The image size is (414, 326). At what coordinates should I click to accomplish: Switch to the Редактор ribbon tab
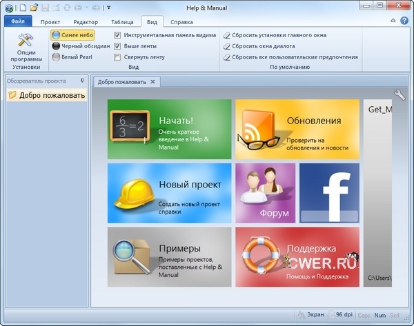tap(86, 22)
